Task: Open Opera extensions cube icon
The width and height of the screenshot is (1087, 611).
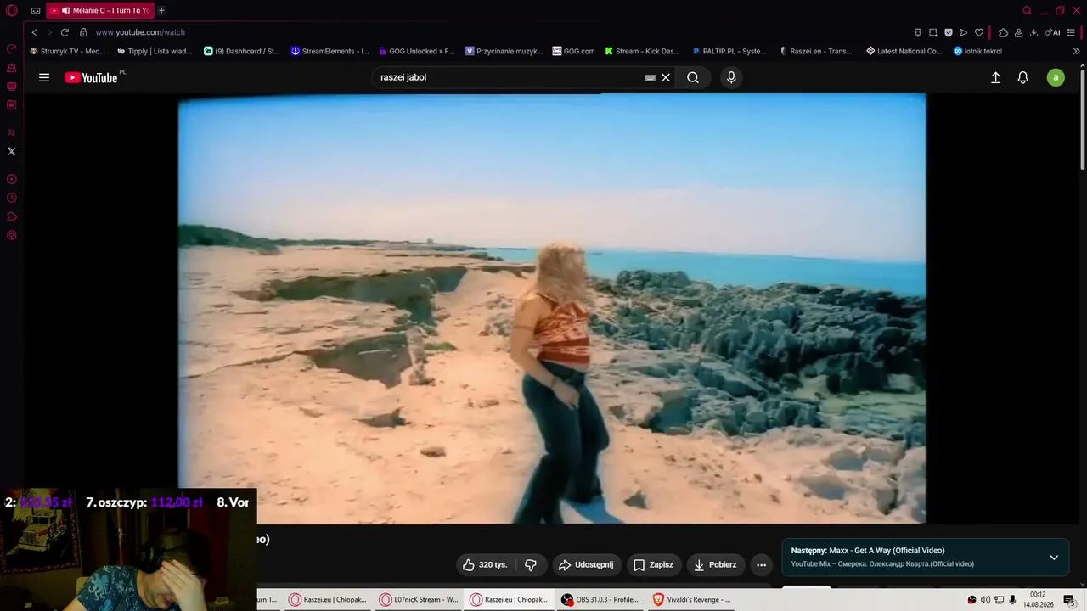Action: click(1003, 32)
